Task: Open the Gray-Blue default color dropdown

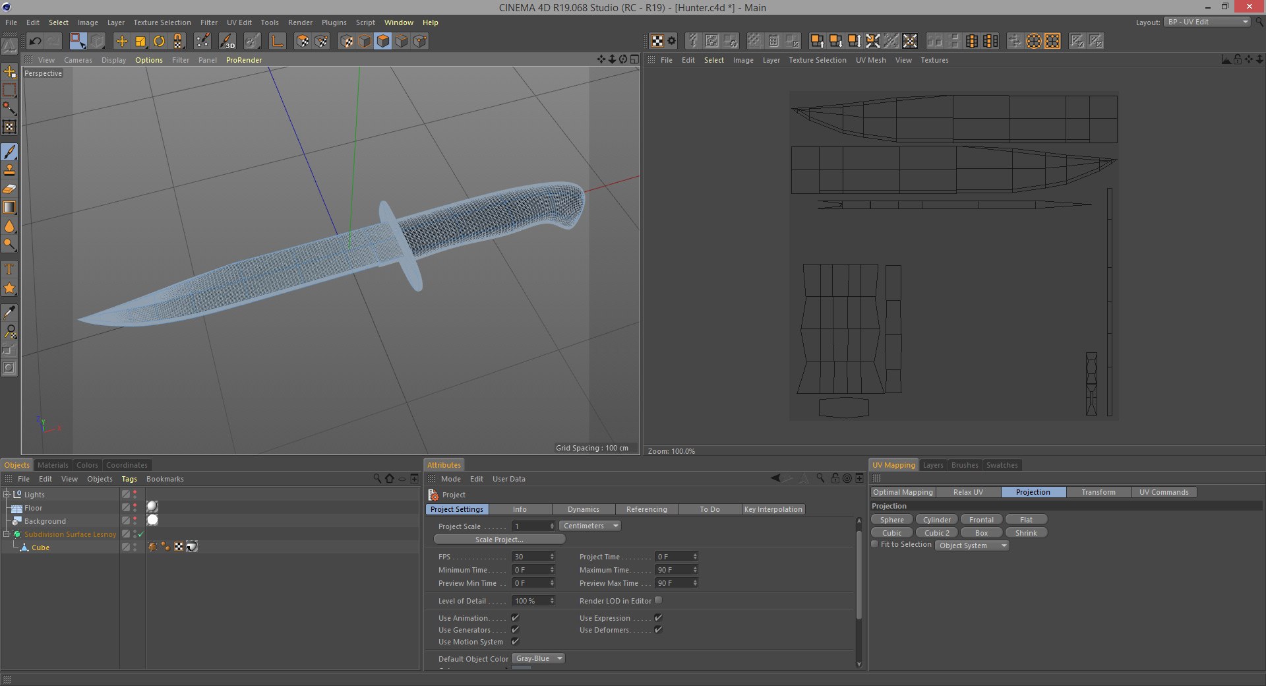Action: pyautogui.click(x=539, y=658)
